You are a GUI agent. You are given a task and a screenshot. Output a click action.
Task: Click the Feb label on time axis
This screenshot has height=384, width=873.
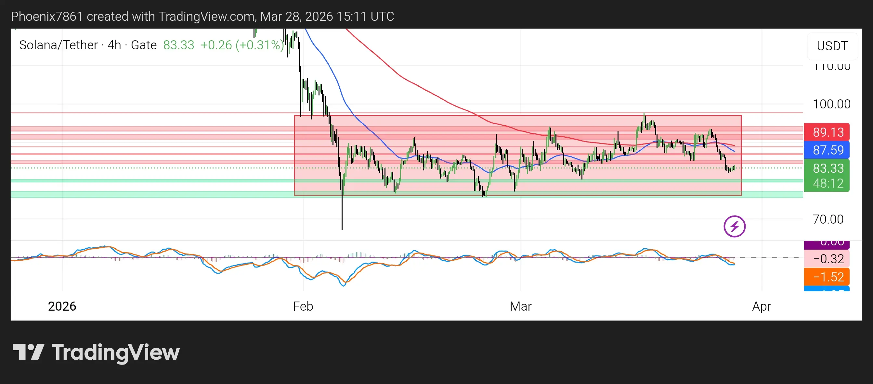tap(303, 306)
